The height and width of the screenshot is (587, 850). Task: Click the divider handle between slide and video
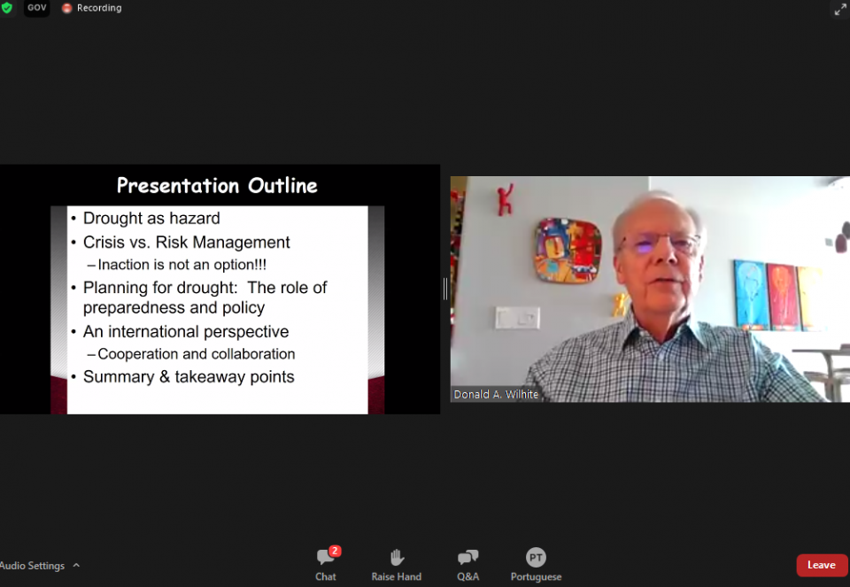[x=445, y=289]
